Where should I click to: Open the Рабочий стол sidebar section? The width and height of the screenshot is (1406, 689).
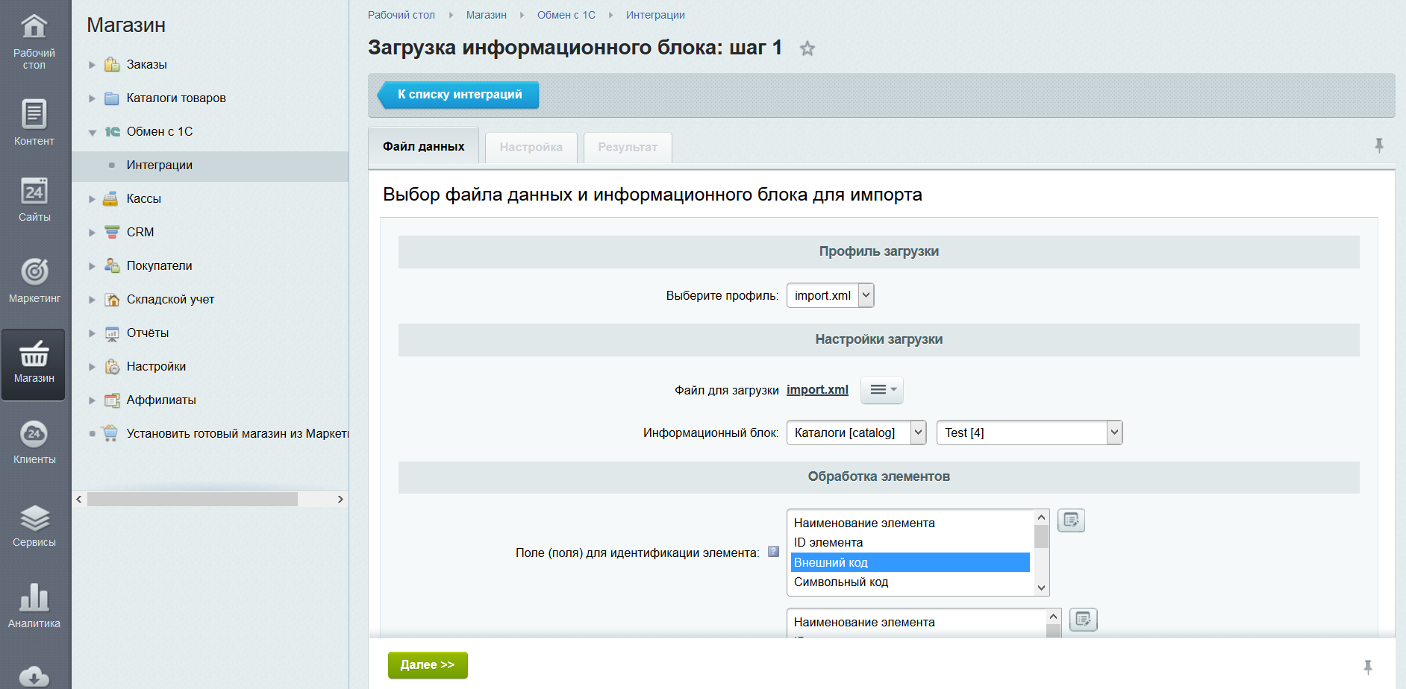(x=34, y=40)
